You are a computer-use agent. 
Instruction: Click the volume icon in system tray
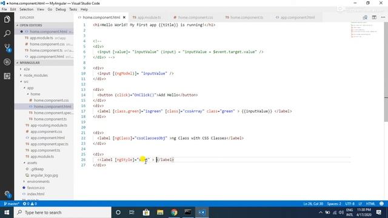[x=341, y=213]
